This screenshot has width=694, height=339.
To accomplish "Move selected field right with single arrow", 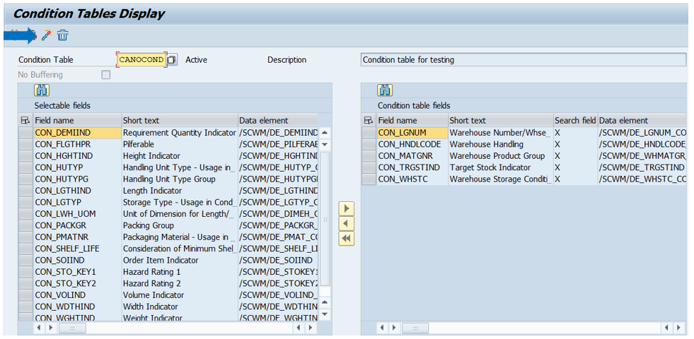I will (347, 209).
